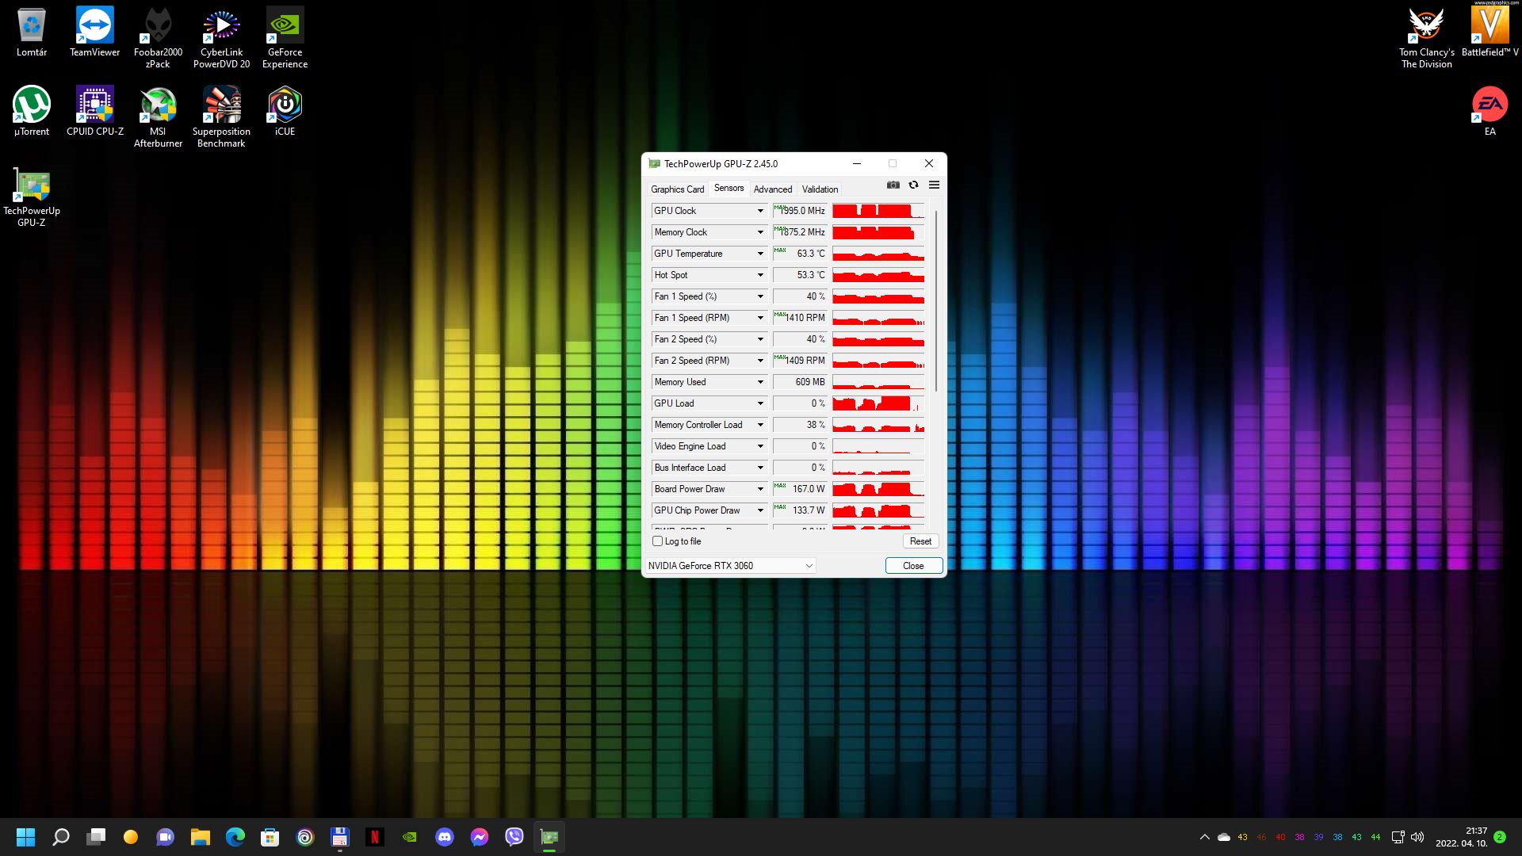Click the GPU Clock history graph

[878, 211]
